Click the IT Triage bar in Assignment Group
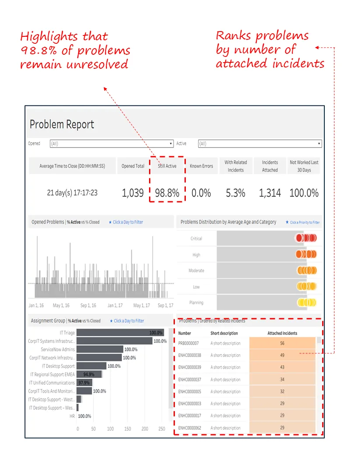348x462 pixels. tap(120, 333)
